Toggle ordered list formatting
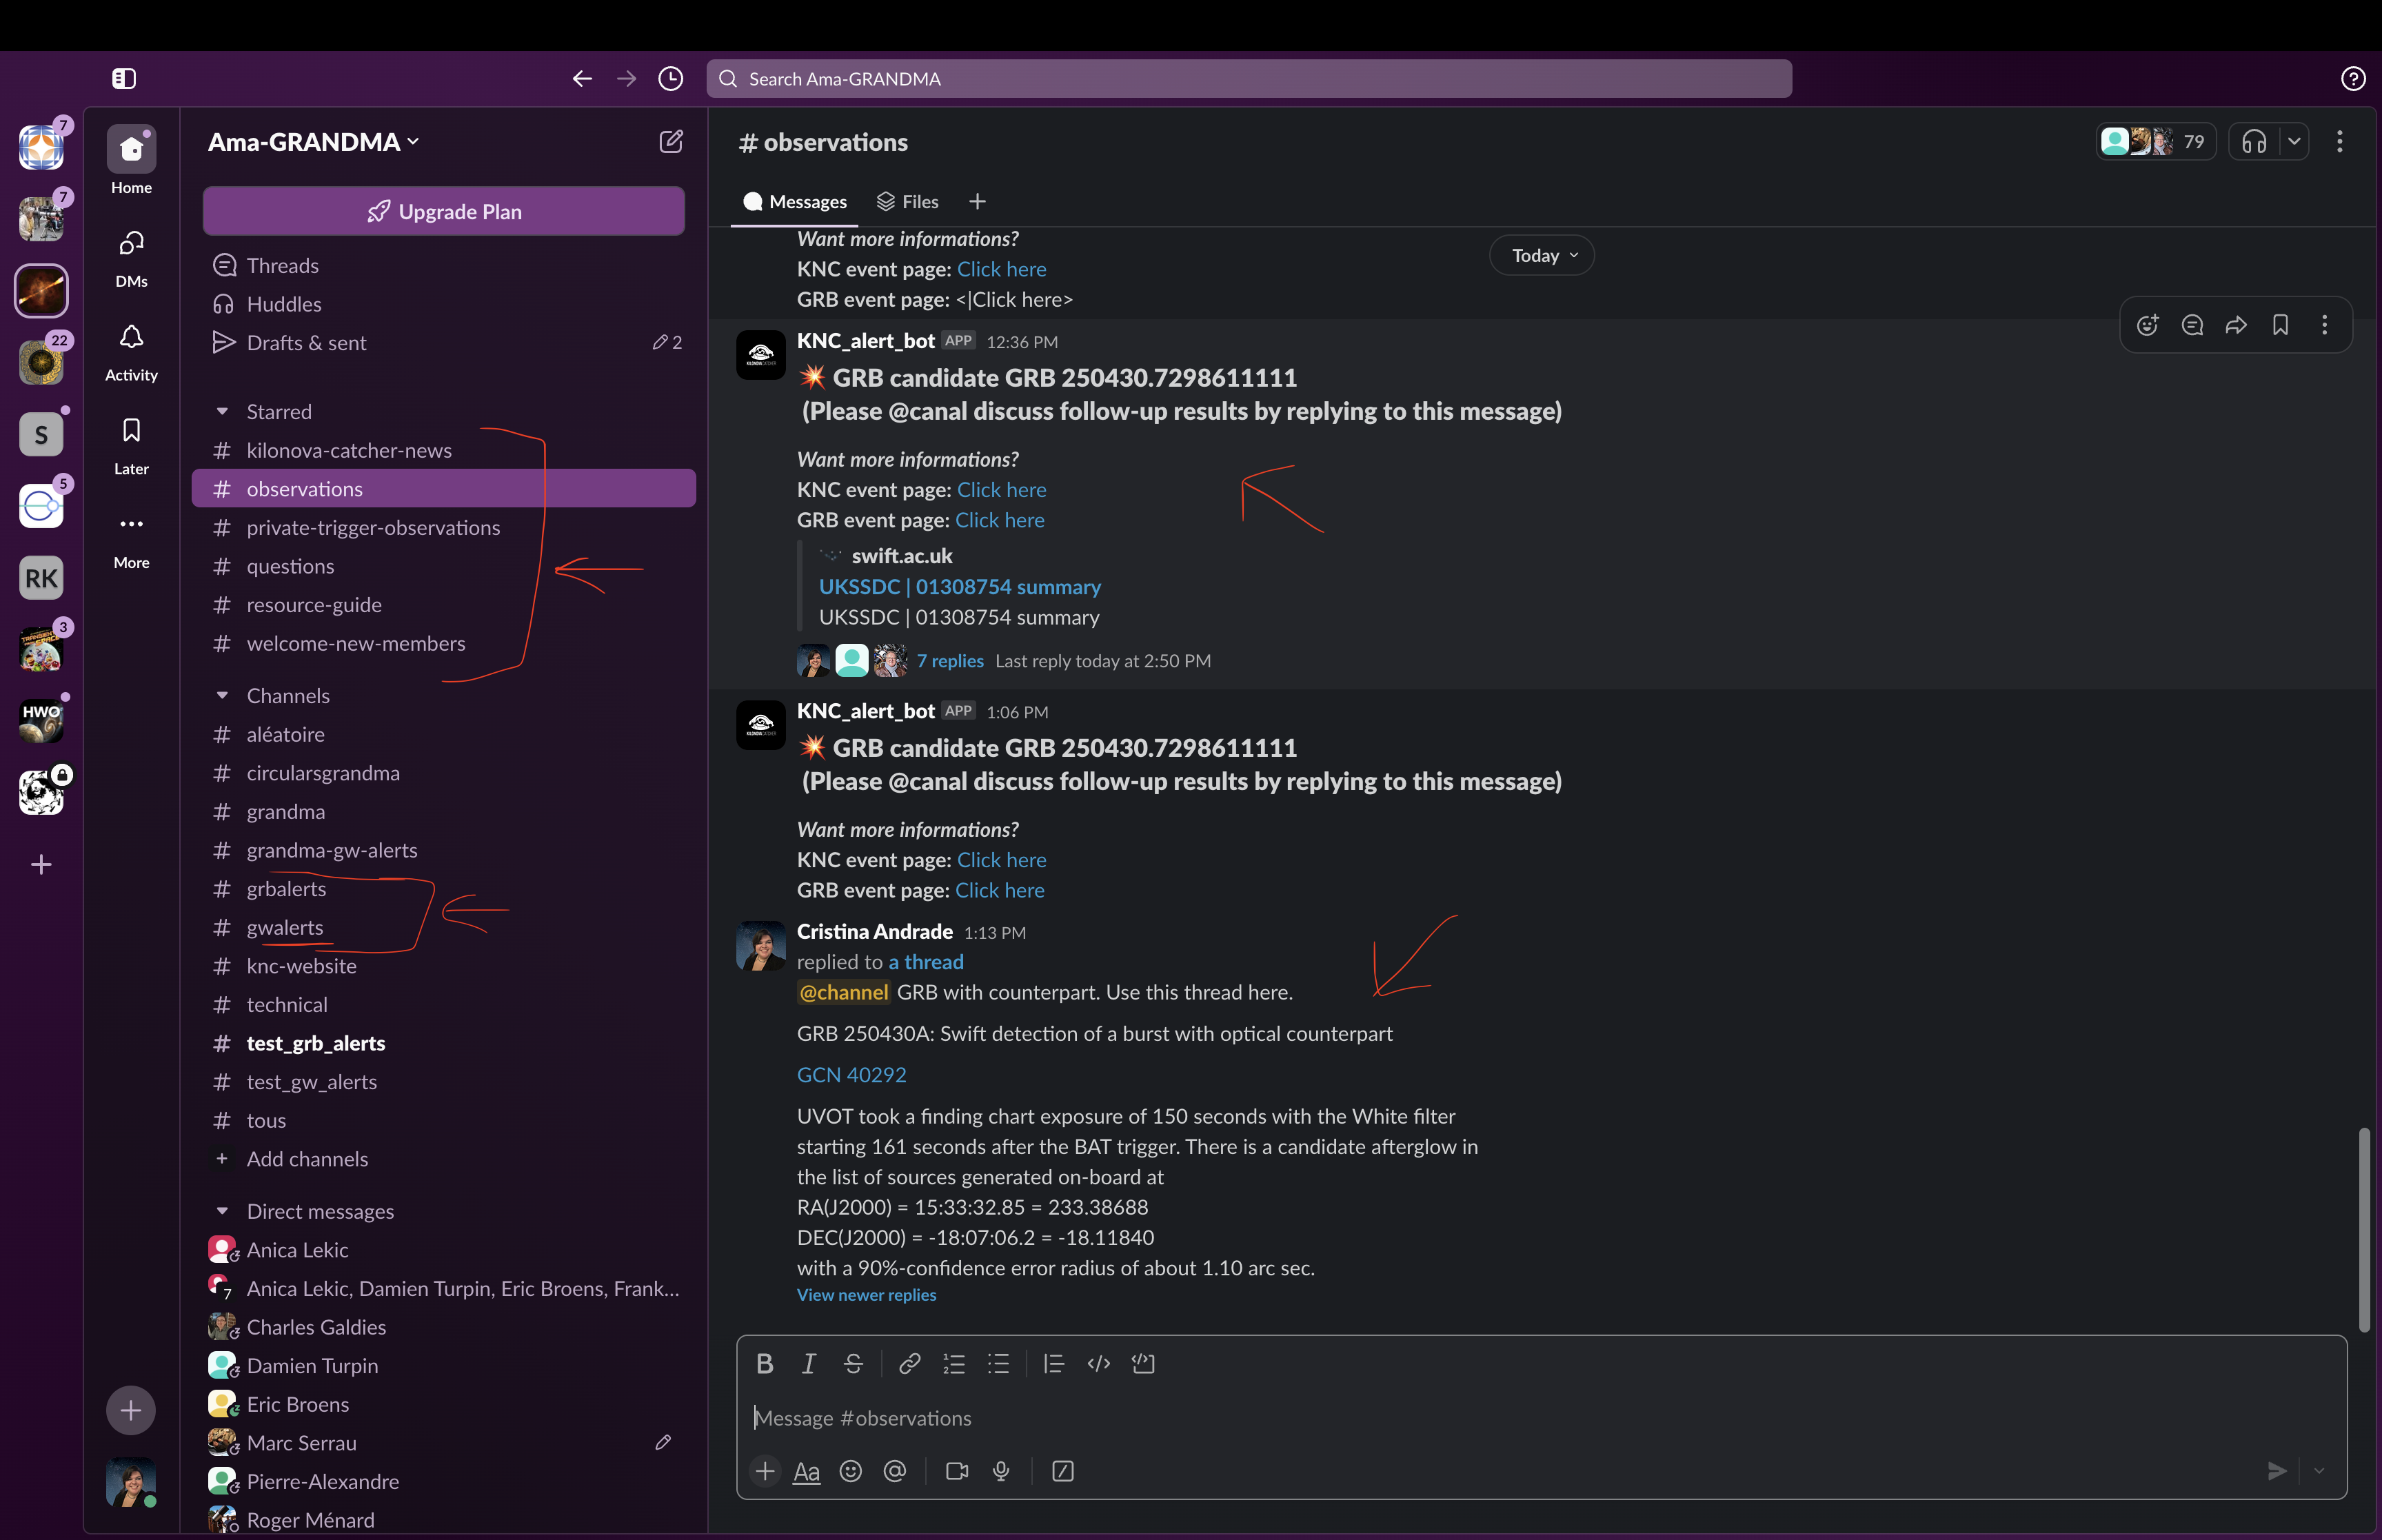Viewport: 2382px width, 1540px height. click(x=954, y=1364)
